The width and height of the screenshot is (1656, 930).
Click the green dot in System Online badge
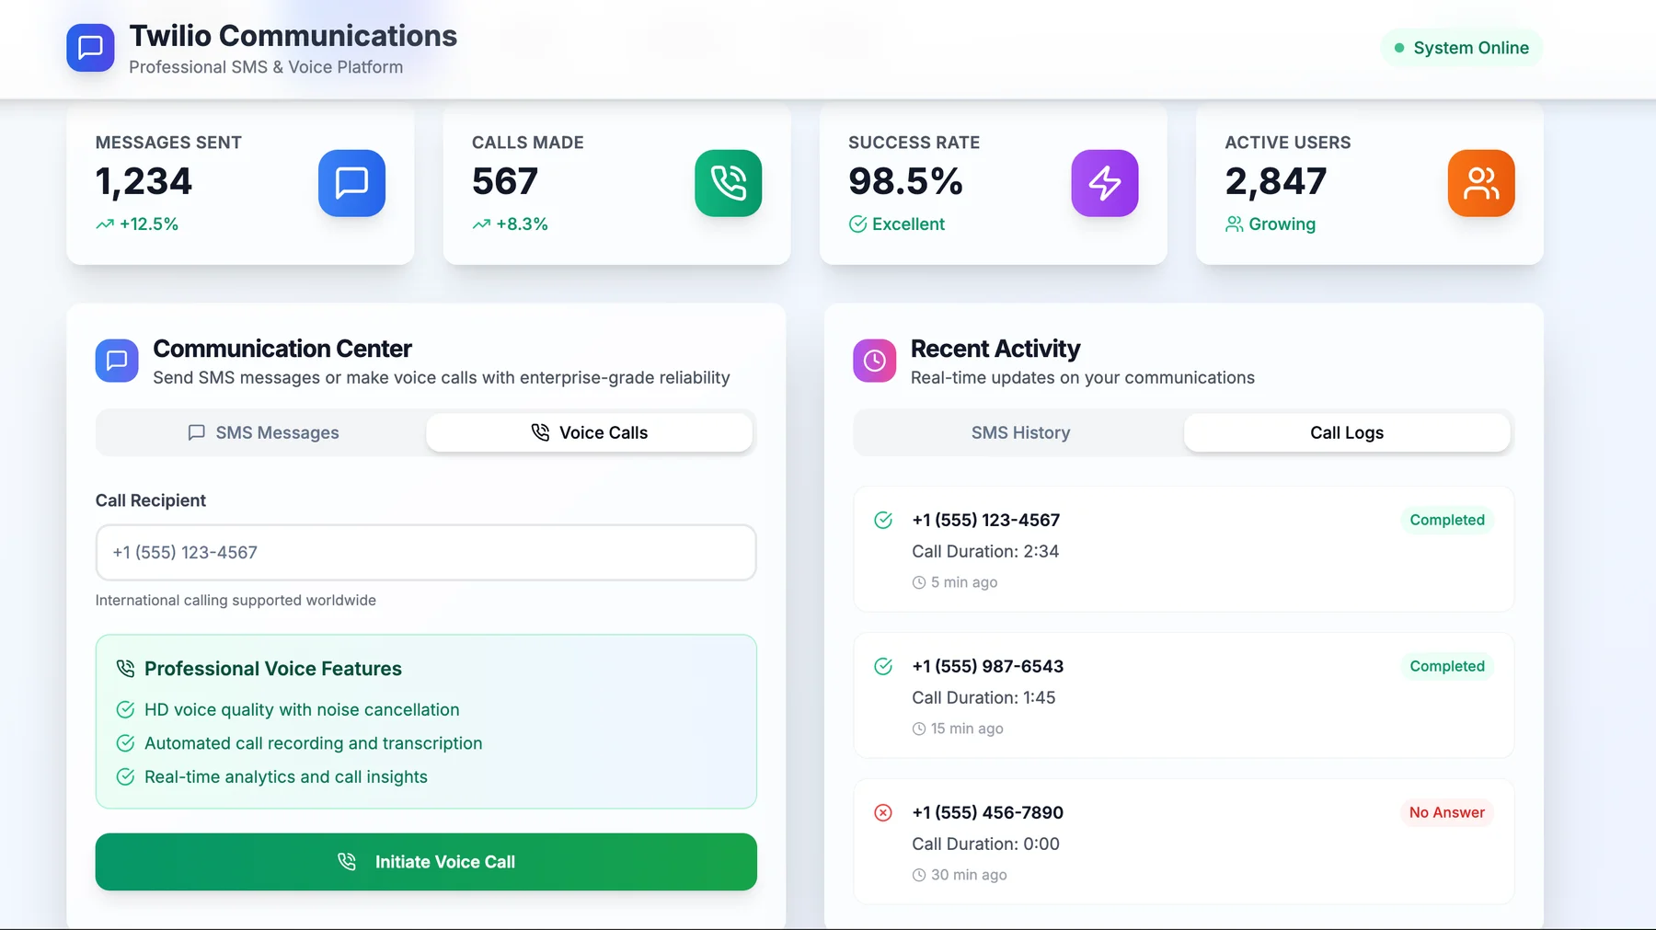click(1399, 48)
